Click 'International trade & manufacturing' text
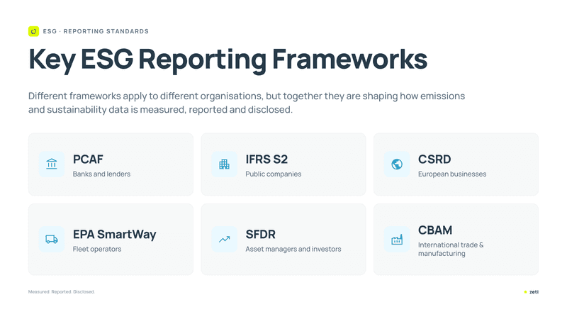The height and width of the screenshot is (319, 567). point(451,250)
